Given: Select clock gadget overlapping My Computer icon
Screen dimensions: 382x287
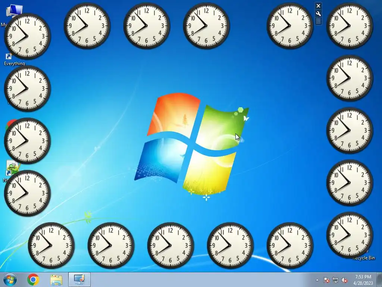Looking at the screenshot, I should (27, 36).
